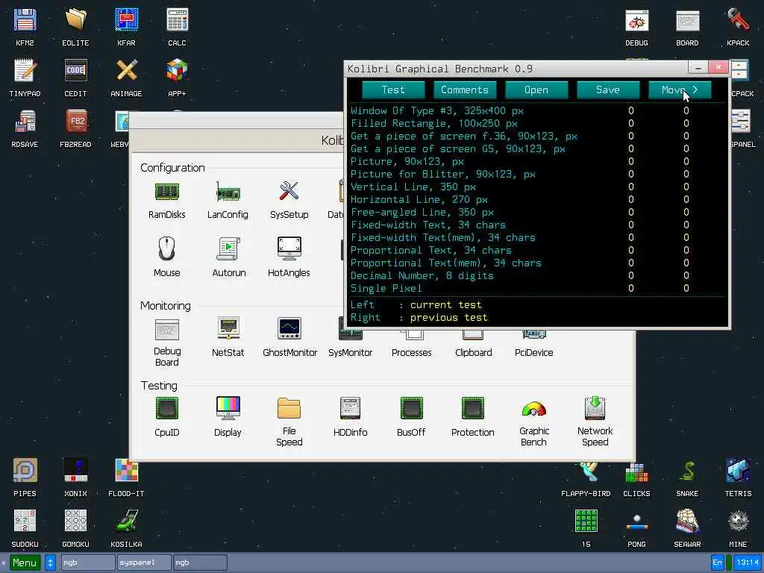
Task: Select 'Single Pixel' benchmark row text
Action: (x=386, y=289)
